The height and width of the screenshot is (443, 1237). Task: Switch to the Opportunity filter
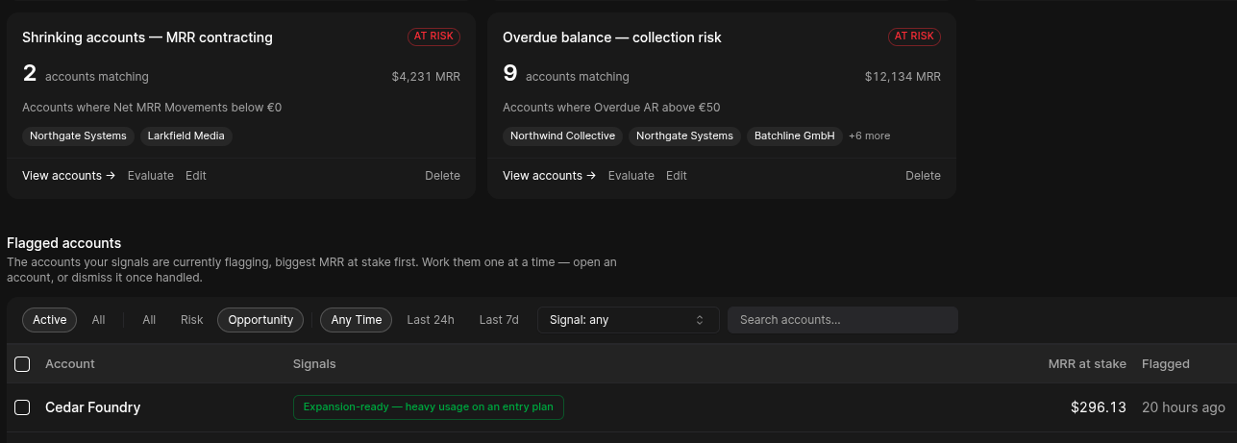coord(260,320)
